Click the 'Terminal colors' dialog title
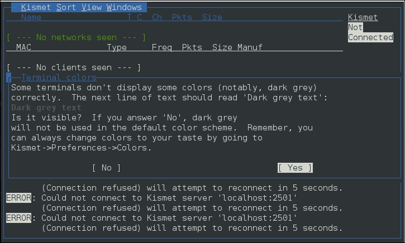Viewport: 405px width, 243px height. (x=59, y=77)
